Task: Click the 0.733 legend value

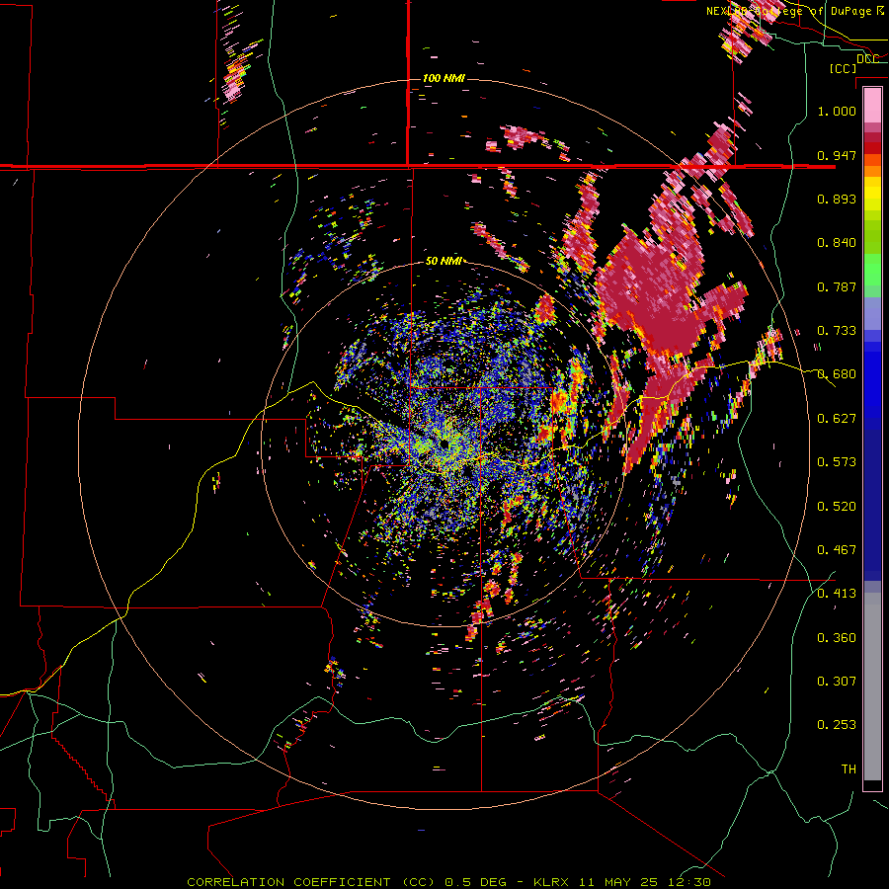Action: (837, 331)
